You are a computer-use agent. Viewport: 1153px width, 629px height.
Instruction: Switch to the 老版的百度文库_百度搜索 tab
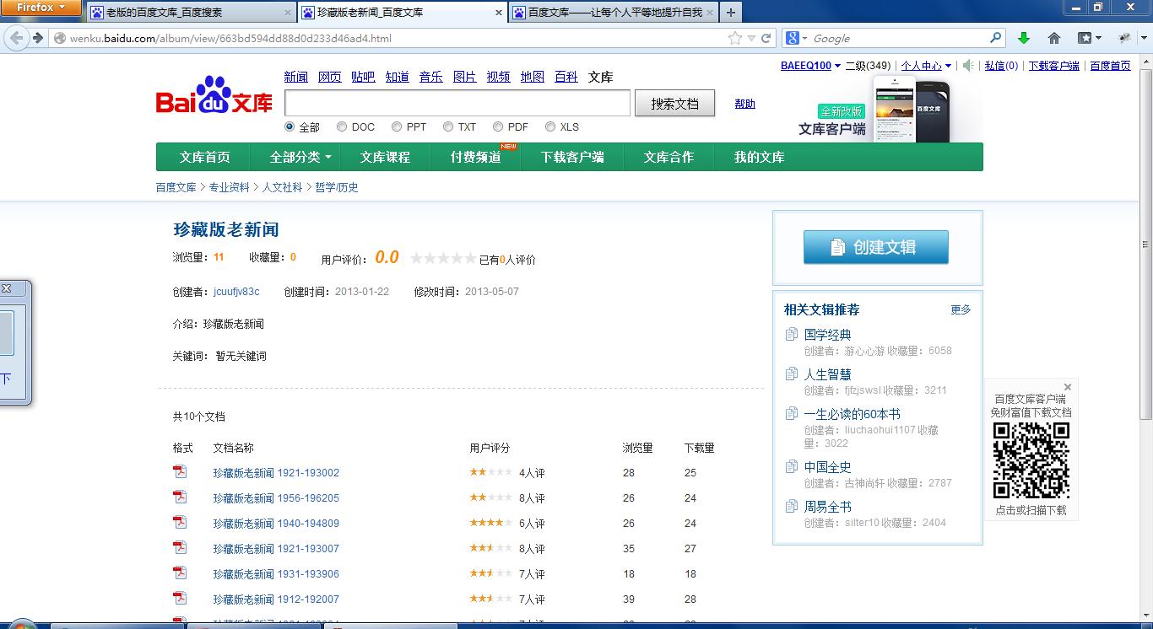[x=191, y=13]
